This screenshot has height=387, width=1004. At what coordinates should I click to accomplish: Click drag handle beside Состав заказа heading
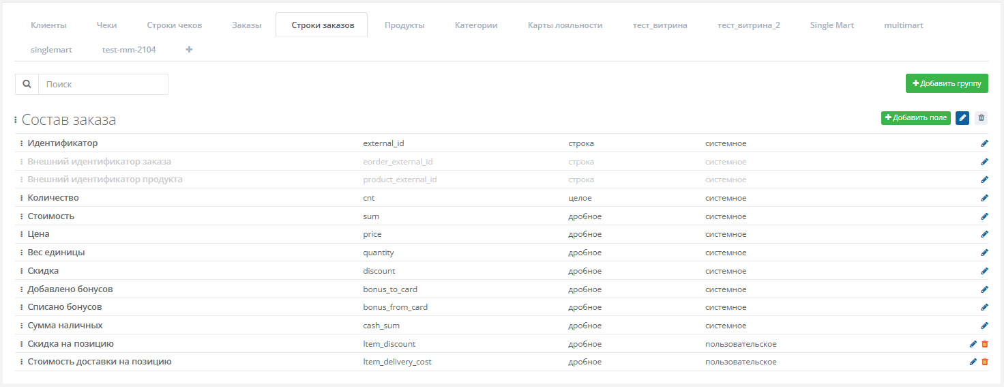pyautogui.click(x=16, y=120)
